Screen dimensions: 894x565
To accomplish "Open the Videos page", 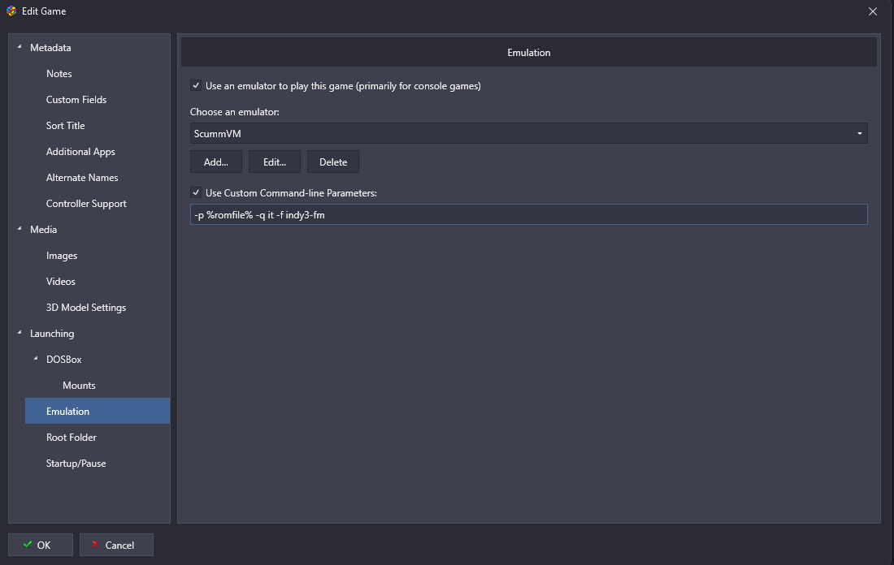I will point(60,282).
